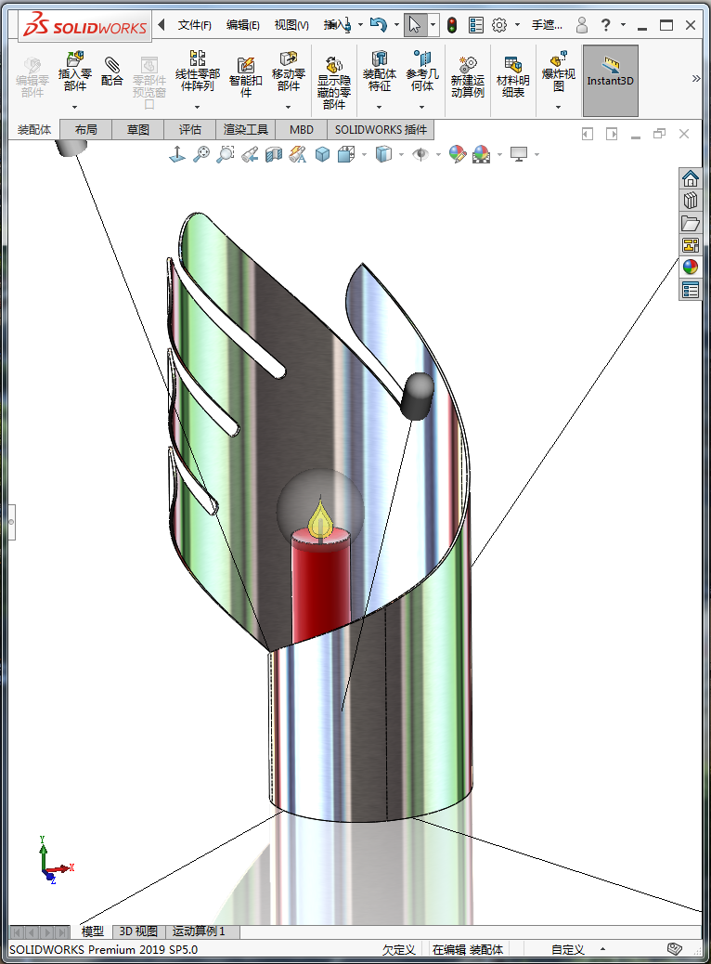
Task: Open the Apply Scene dropdown arrow
Action: tap(499, 154)
